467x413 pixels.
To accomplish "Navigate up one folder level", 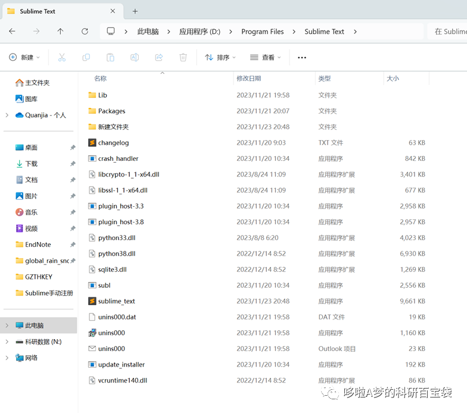I will pyautogui.click(x=61, y=31).
